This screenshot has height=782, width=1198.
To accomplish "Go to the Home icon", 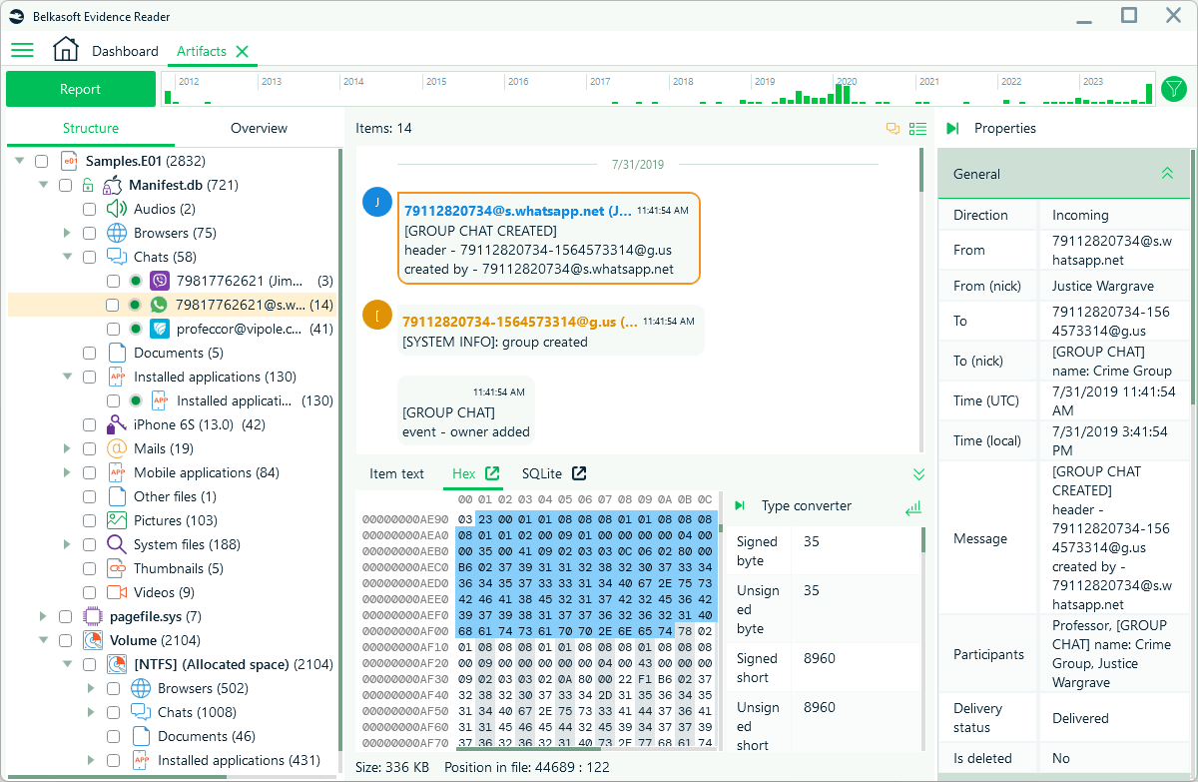I will (x=66, y=50).
